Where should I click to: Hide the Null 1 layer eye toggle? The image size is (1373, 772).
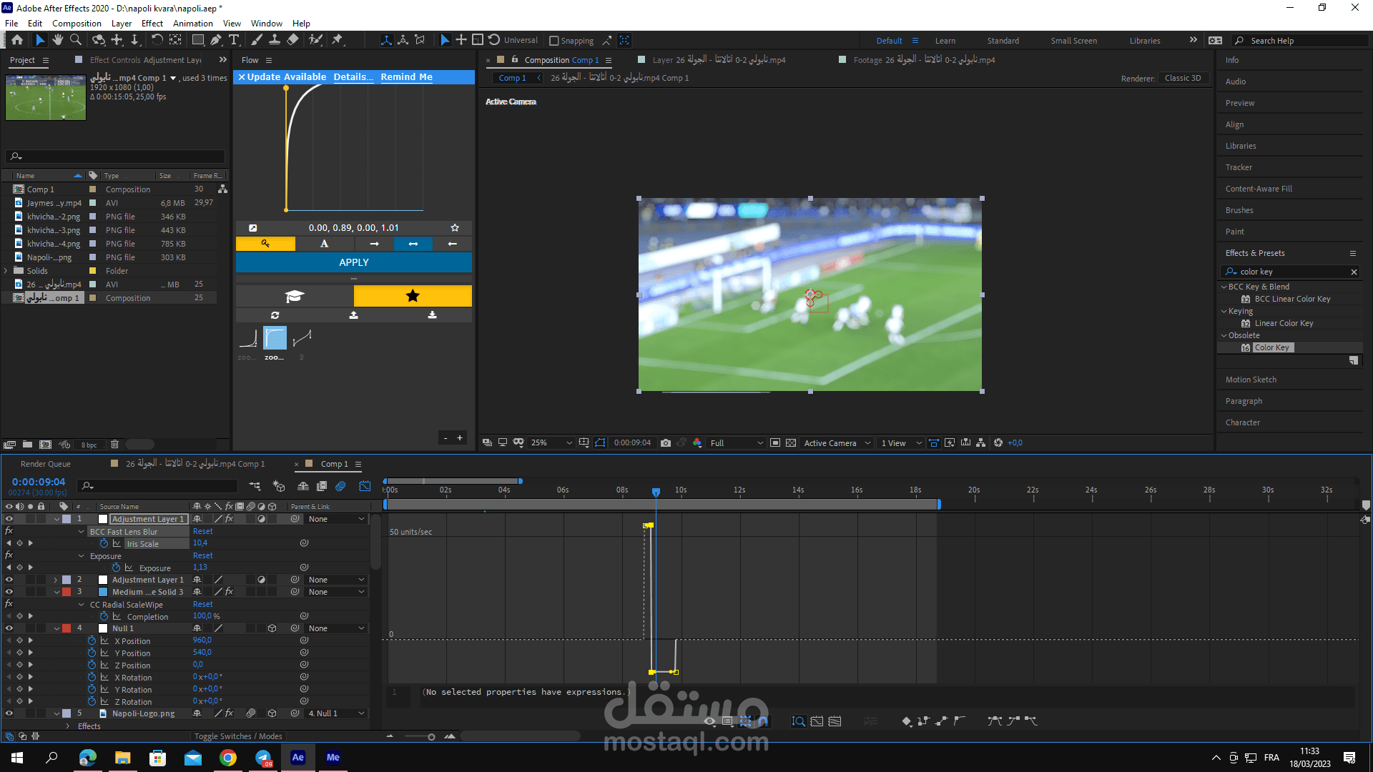tap(9, 628)
